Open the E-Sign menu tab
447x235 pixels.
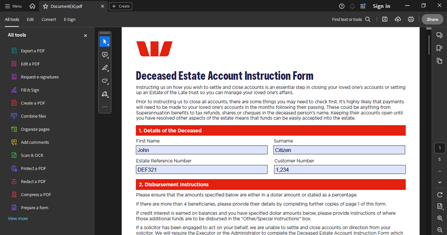point(70,20)
